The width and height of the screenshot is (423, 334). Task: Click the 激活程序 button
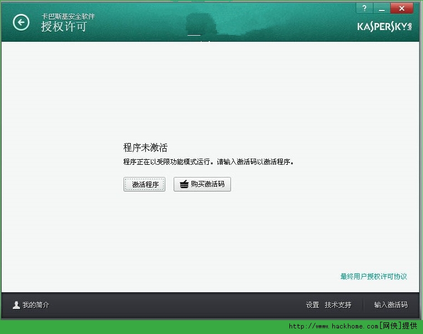(x=144, y=184)
